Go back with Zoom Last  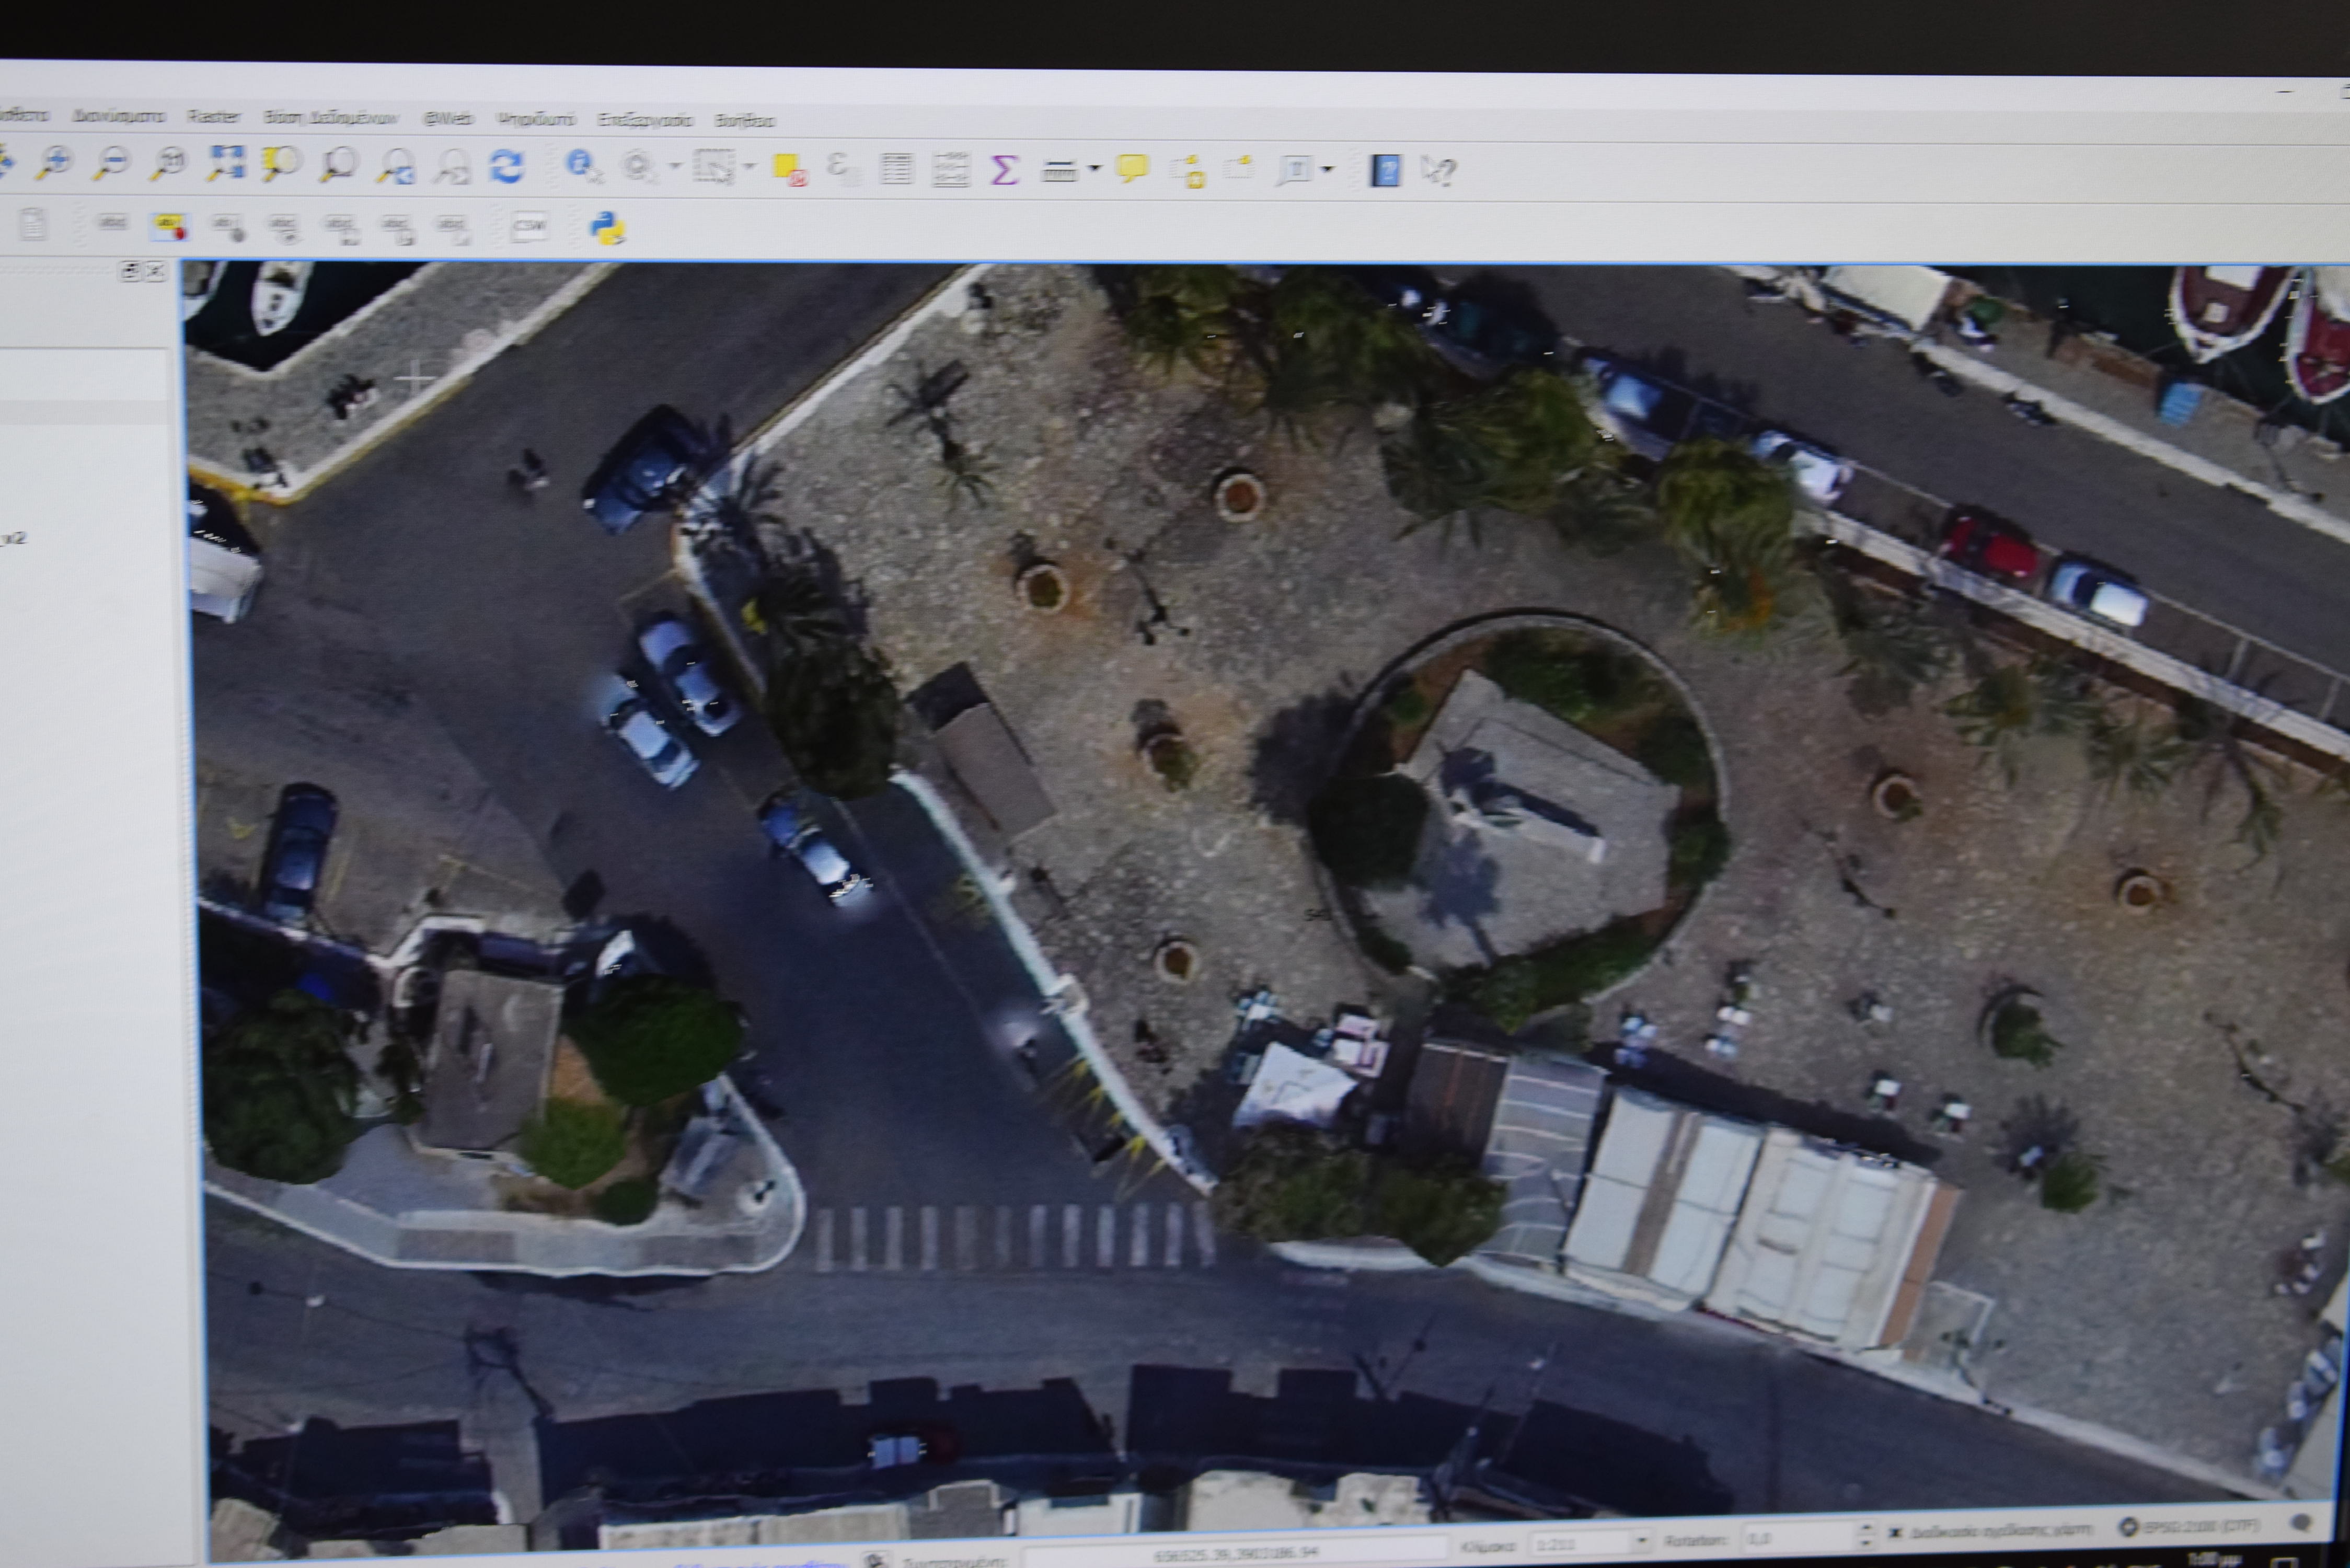pyautogui.click(x=396, y=166)
